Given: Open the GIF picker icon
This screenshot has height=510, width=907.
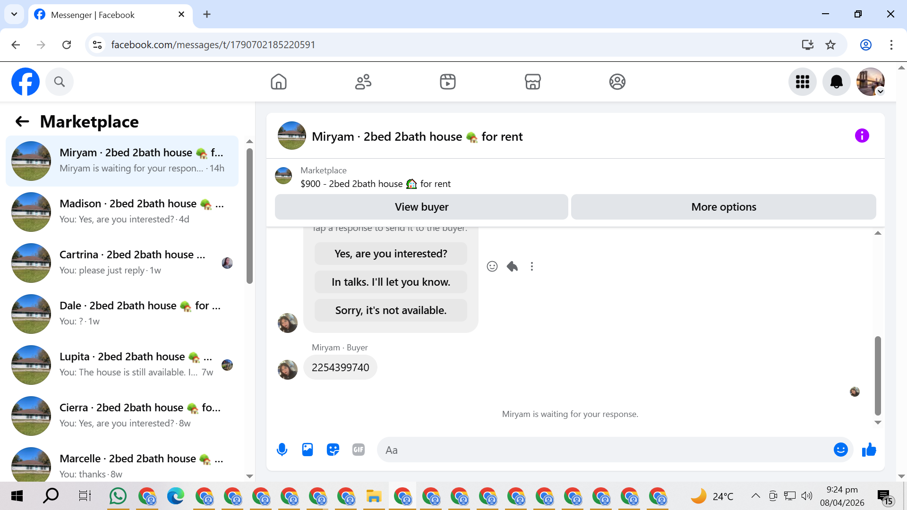Looking at the screenshot, I should 359,450.
